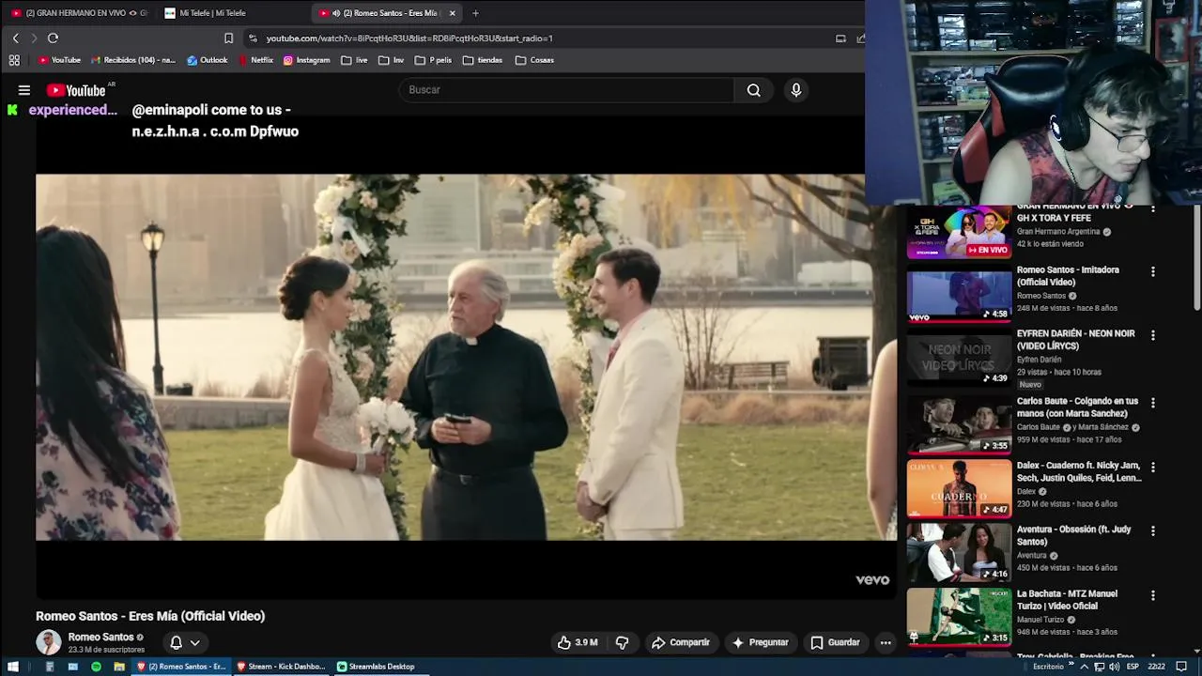Image resolution: width=1202 pixels, height=676 pixels.
Task: Open 'La Bachata - MTZ Manuel Turizo' video
Action: [x=1067, y=600]
